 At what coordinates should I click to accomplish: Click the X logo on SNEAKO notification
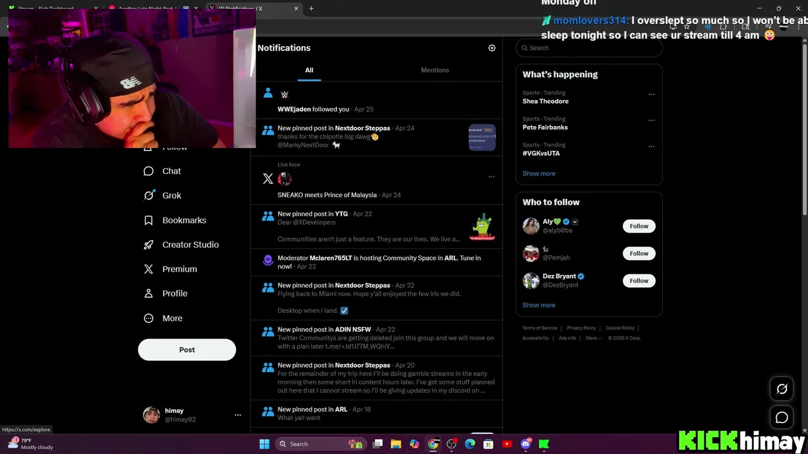point(268,179)
